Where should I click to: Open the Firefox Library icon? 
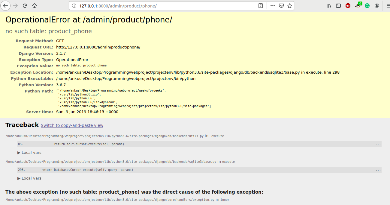pos(329,6)
